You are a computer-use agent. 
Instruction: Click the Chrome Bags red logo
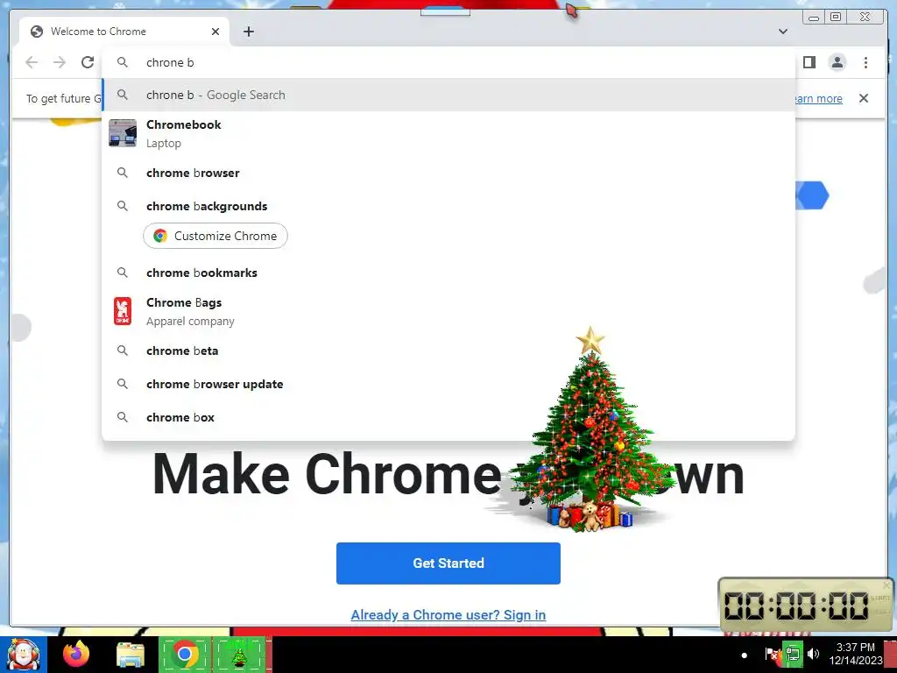click(123, 311)
